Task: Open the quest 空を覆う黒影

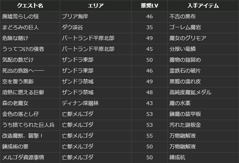Action: click(18, 81)
